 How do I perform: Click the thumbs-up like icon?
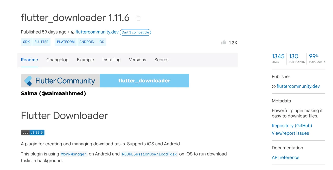223,42
